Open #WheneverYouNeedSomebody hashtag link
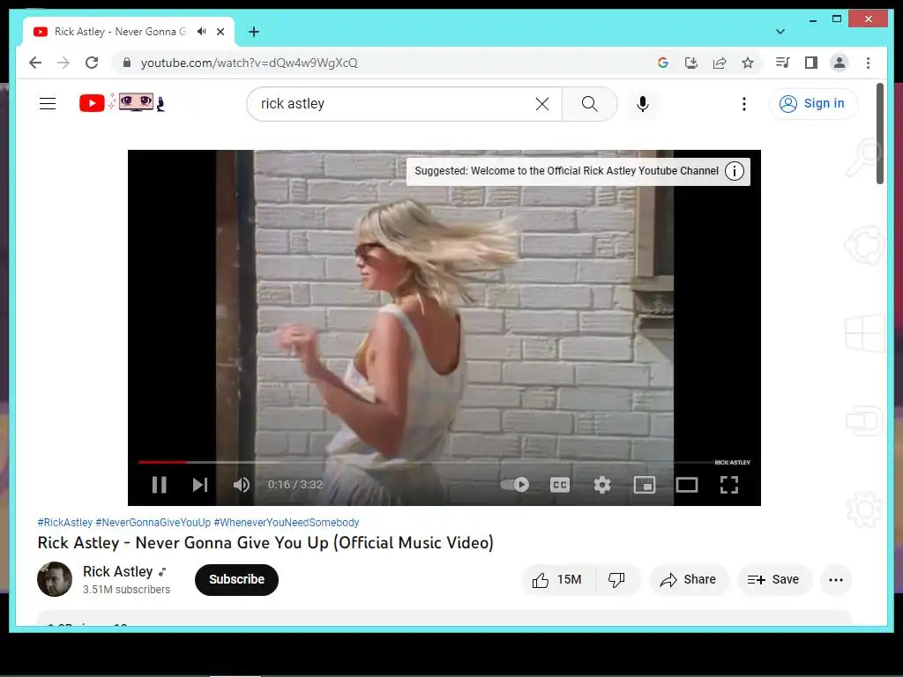 (287, 523)
